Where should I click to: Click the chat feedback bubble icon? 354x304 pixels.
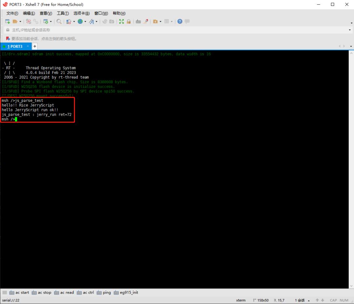click(x=187, y=21)
